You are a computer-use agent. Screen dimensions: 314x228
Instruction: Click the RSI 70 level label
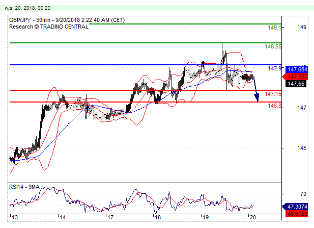(303, 194)
